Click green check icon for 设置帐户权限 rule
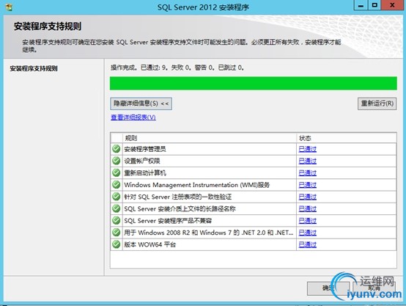 coord(117,161)
